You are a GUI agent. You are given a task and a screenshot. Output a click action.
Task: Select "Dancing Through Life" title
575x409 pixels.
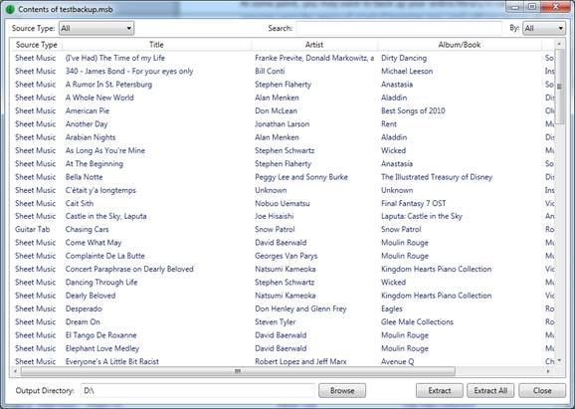coord(101,282)
